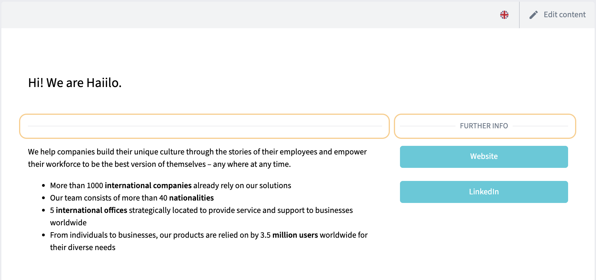This screenshot has height=280, width=596.
Task: Click the 'their diverse needs' text line
Action: tap(83, 248)
